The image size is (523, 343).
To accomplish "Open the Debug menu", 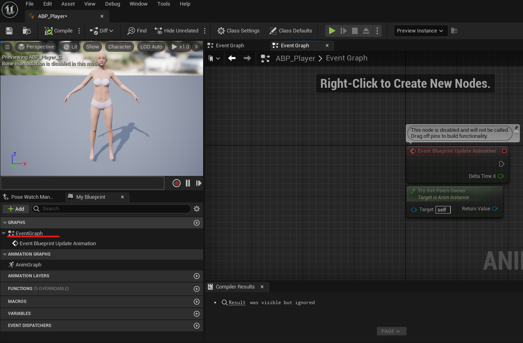I will pos(112,4).
